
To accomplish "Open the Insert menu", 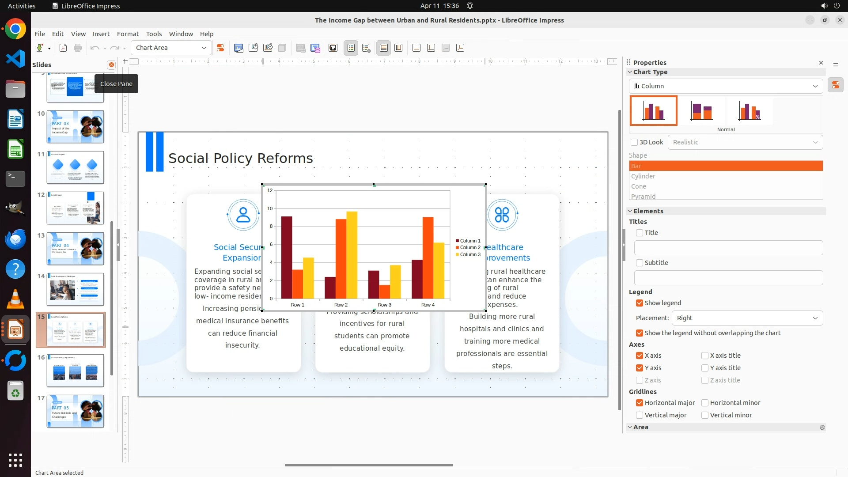I will (x=101, y=34).
